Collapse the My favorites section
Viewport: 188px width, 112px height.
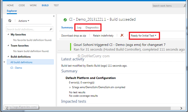[x=8, y=35]
